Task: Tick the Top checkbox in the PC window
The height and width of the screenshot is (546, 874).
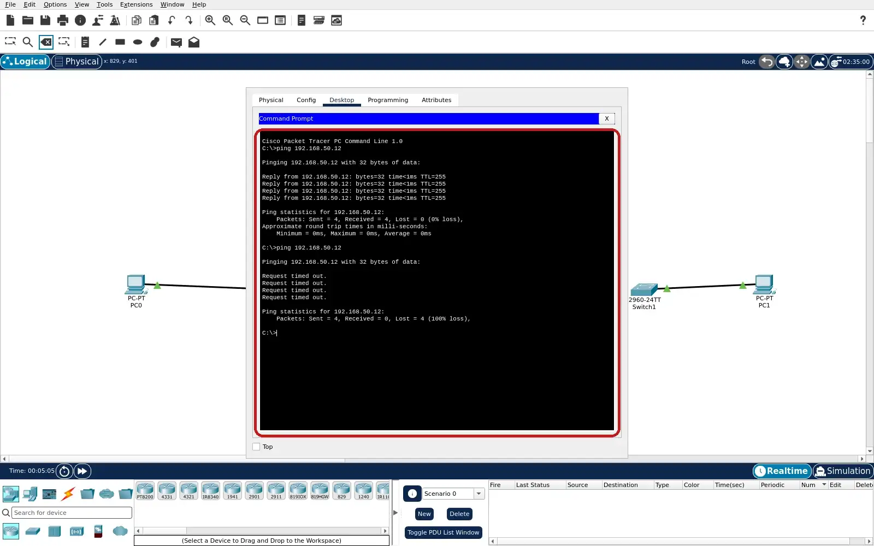Action: tap(256, 447)
